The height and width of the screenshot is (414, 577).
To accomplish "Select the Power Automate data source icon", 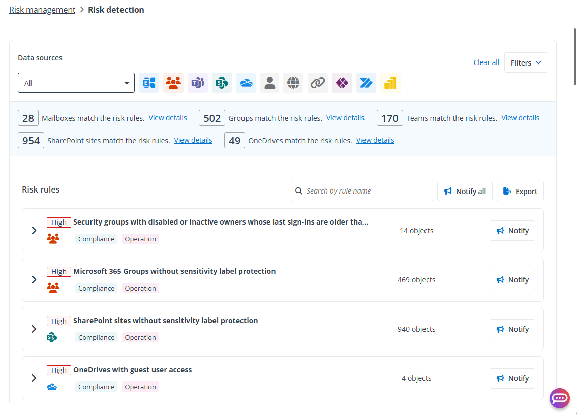I will coord(366,83).
